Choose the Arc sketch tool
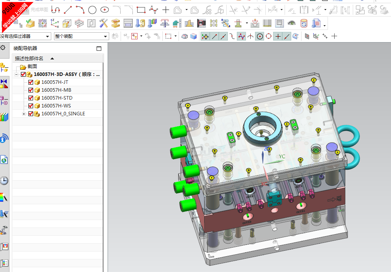391x272 pixels. [80, 10]
